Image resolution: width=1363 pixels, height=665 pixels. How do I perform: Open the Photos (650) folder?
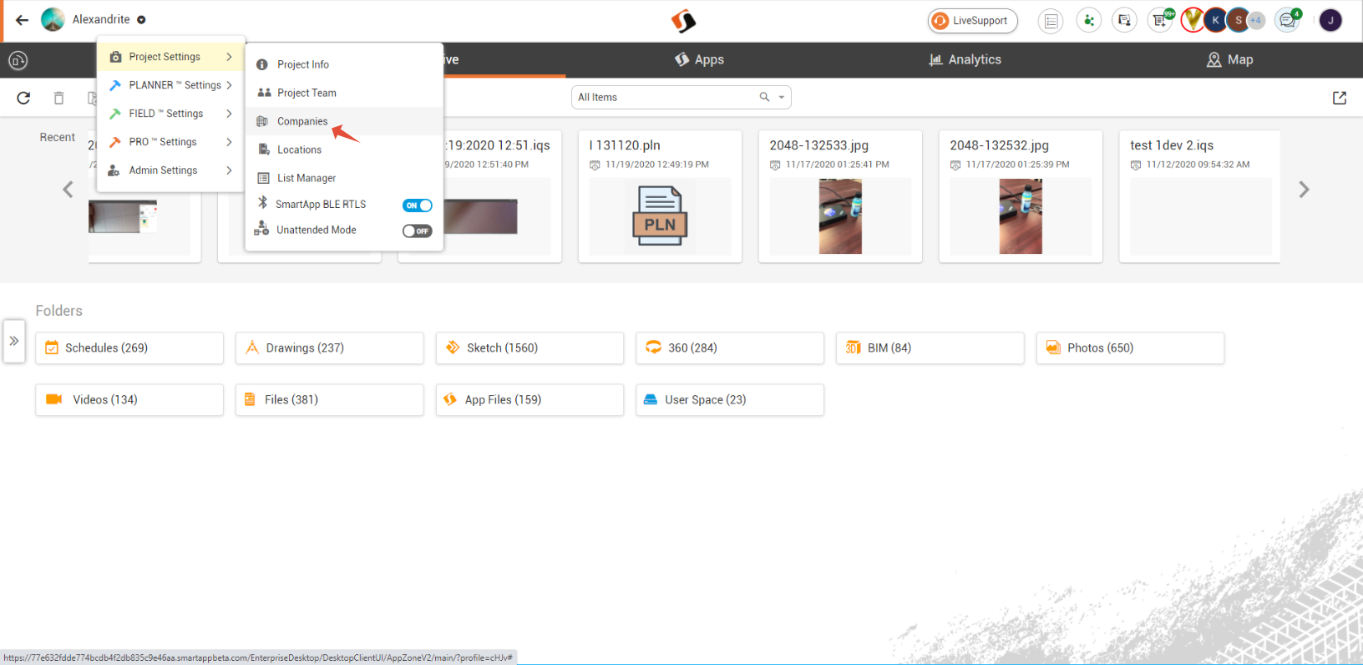pyautogui.click(x=1130, y=348)
